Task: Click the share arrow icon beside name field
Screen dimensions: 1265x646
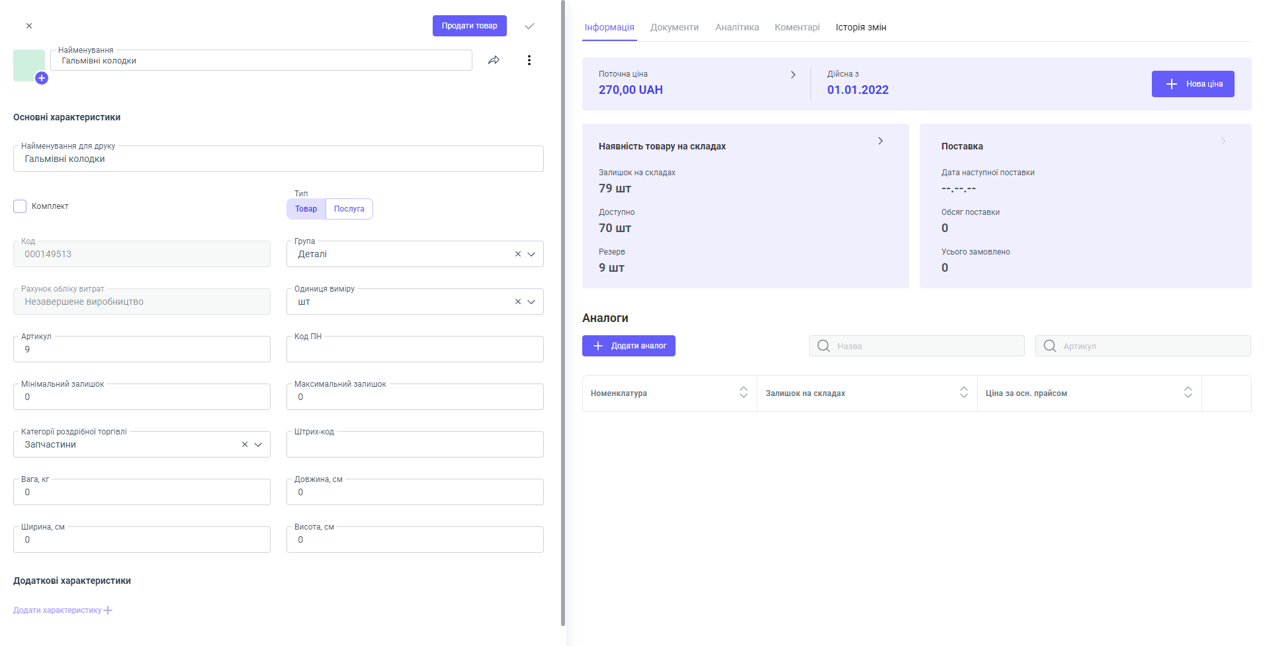Action: [494, 60]
